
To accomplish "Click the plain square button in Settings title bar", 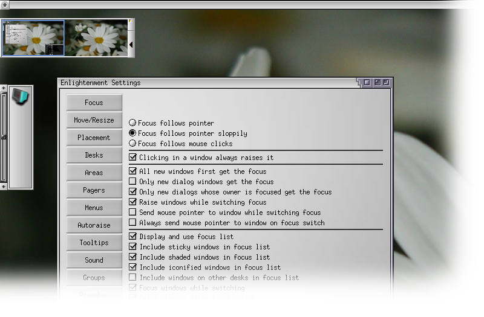I will (367, 82).
